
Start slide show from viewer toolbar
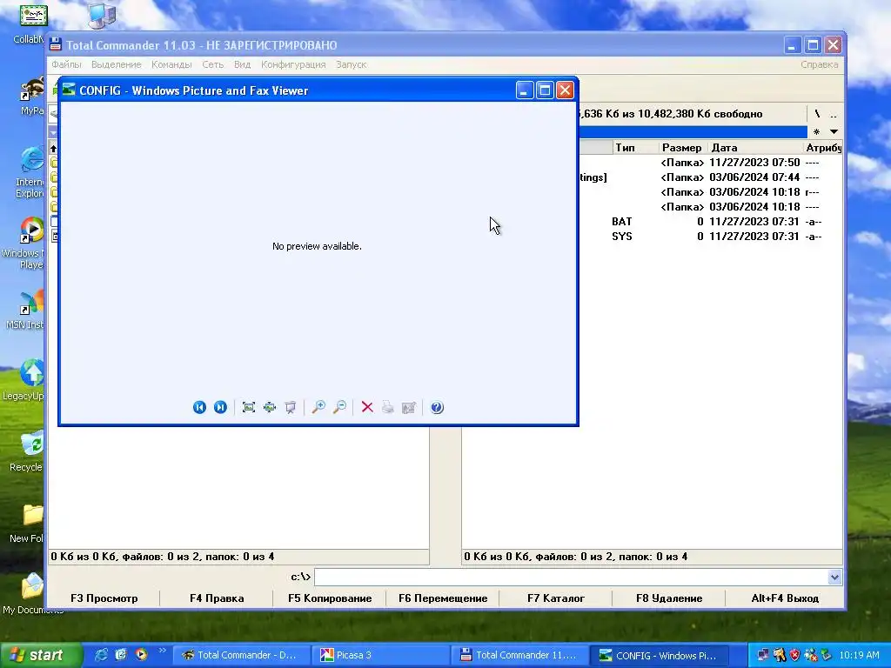pos(291,407)
